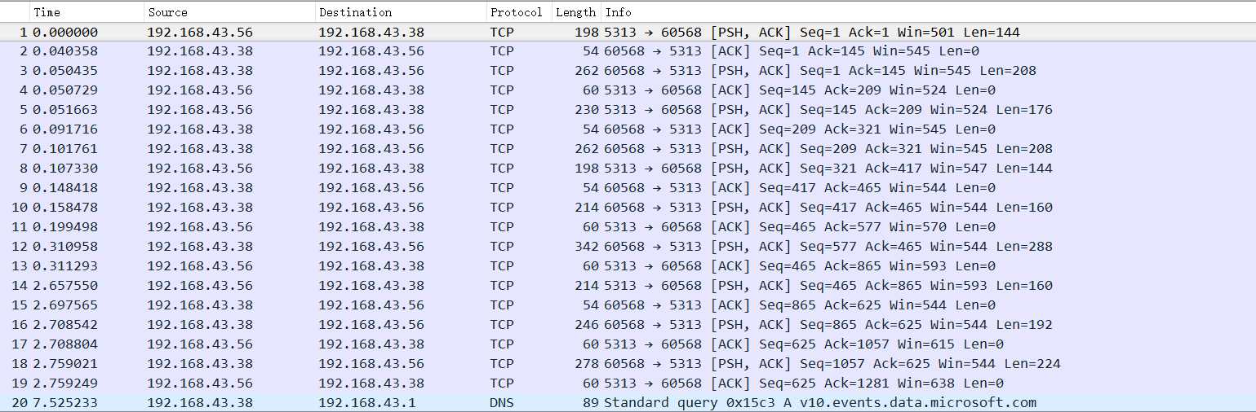Select packet 11 at time 0.199498
Viewport: 1256px width, 412px height.
pyautogui.click(x=628, y=226)
